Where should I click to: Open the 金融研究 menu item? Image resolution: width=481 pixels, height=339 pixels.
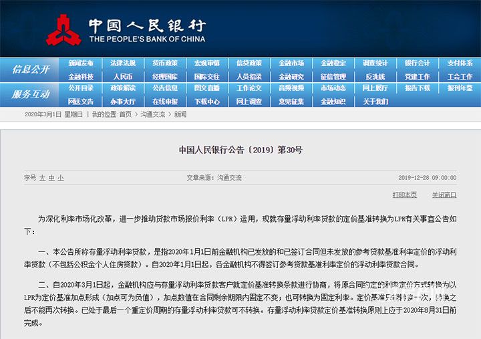coord(291,76)
